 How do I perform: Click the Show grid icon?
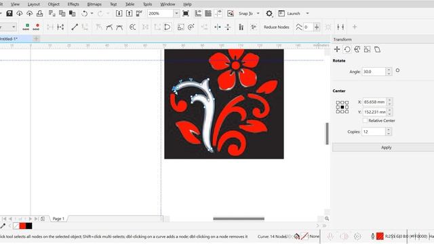click(208, 14)
